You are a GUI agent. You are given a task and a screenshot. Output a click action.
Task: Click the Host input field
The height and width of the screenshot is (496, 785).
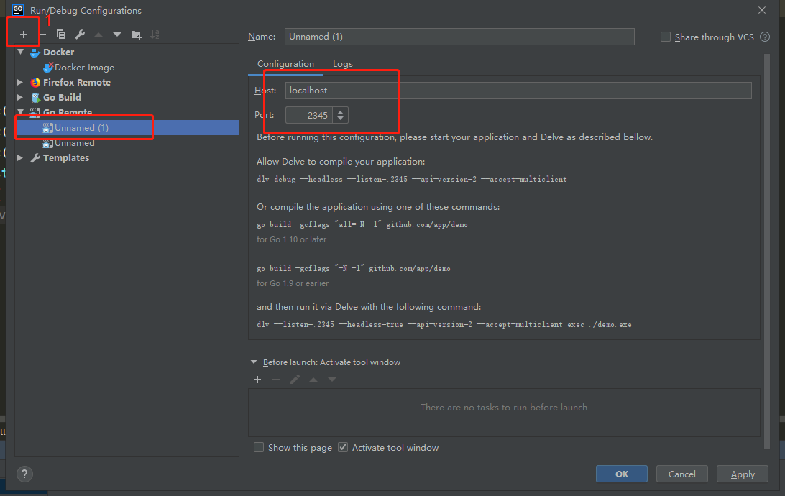(518, 91)
